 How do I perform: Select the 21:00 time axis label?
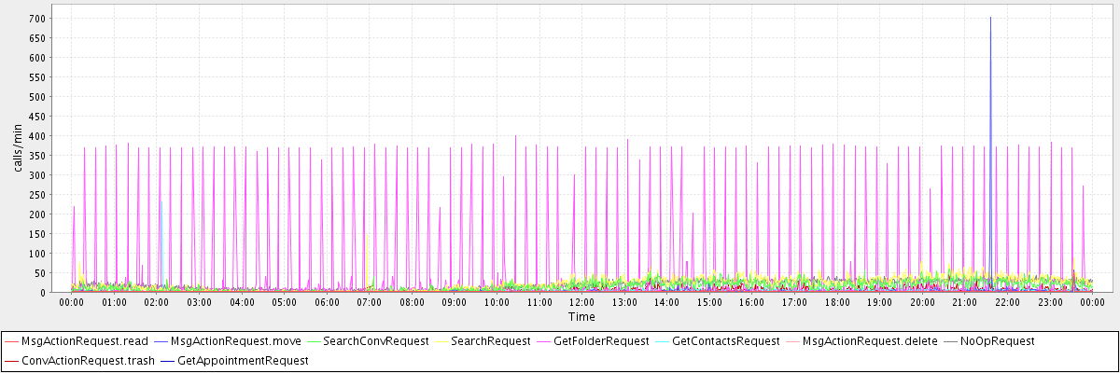(x=965, y=302)
